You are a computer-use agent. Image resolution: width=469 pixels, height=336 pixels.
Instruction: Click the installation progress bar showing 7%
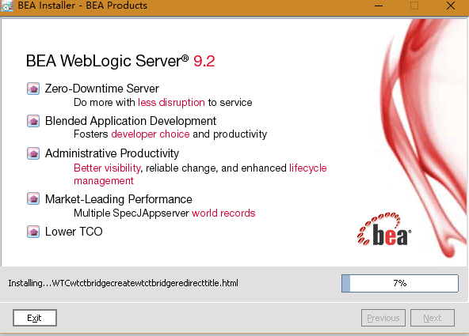click(400, 283)
